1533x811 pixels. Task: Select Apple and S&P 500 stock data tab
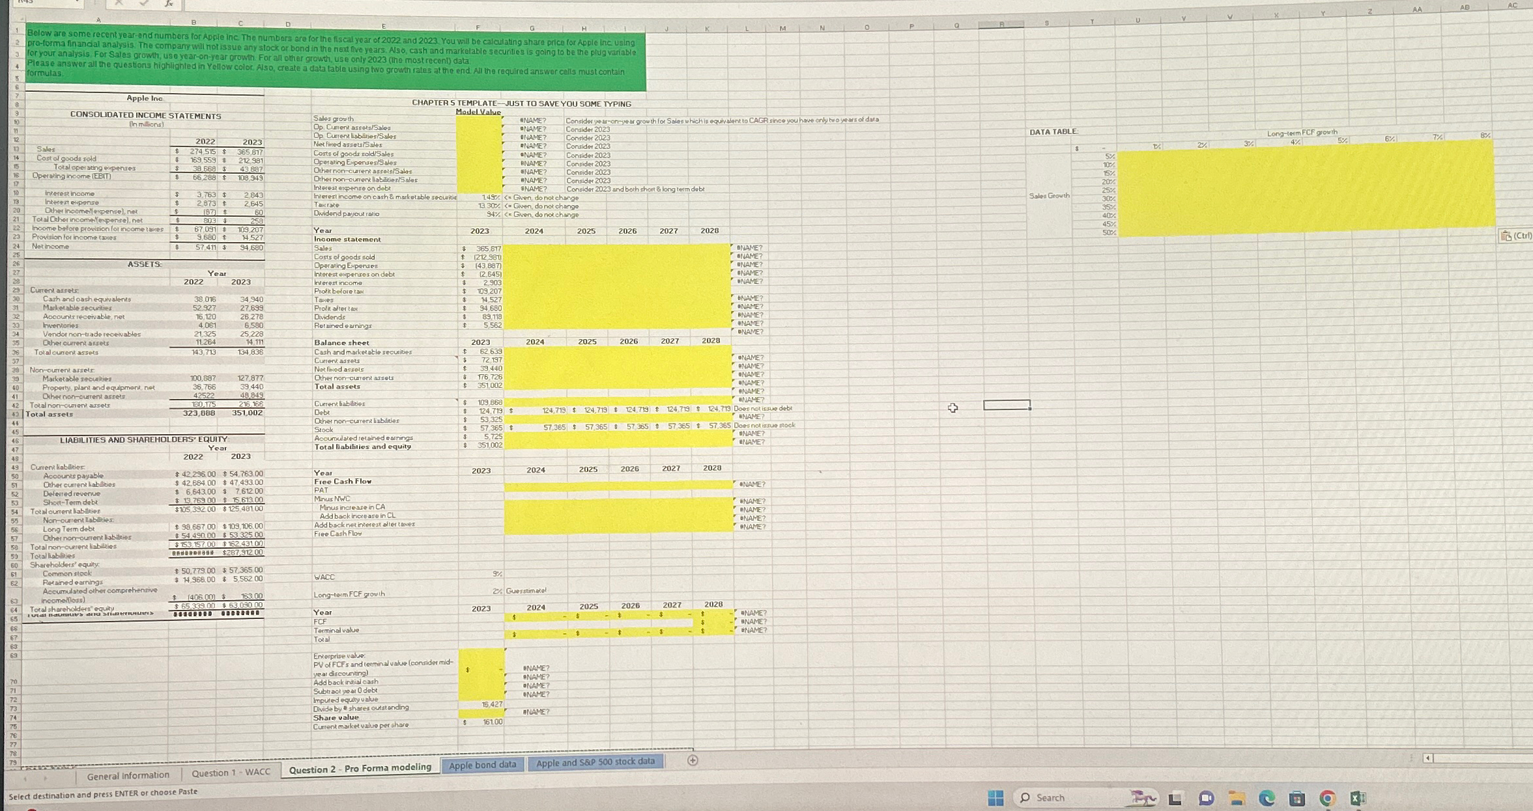click(595, 762)
